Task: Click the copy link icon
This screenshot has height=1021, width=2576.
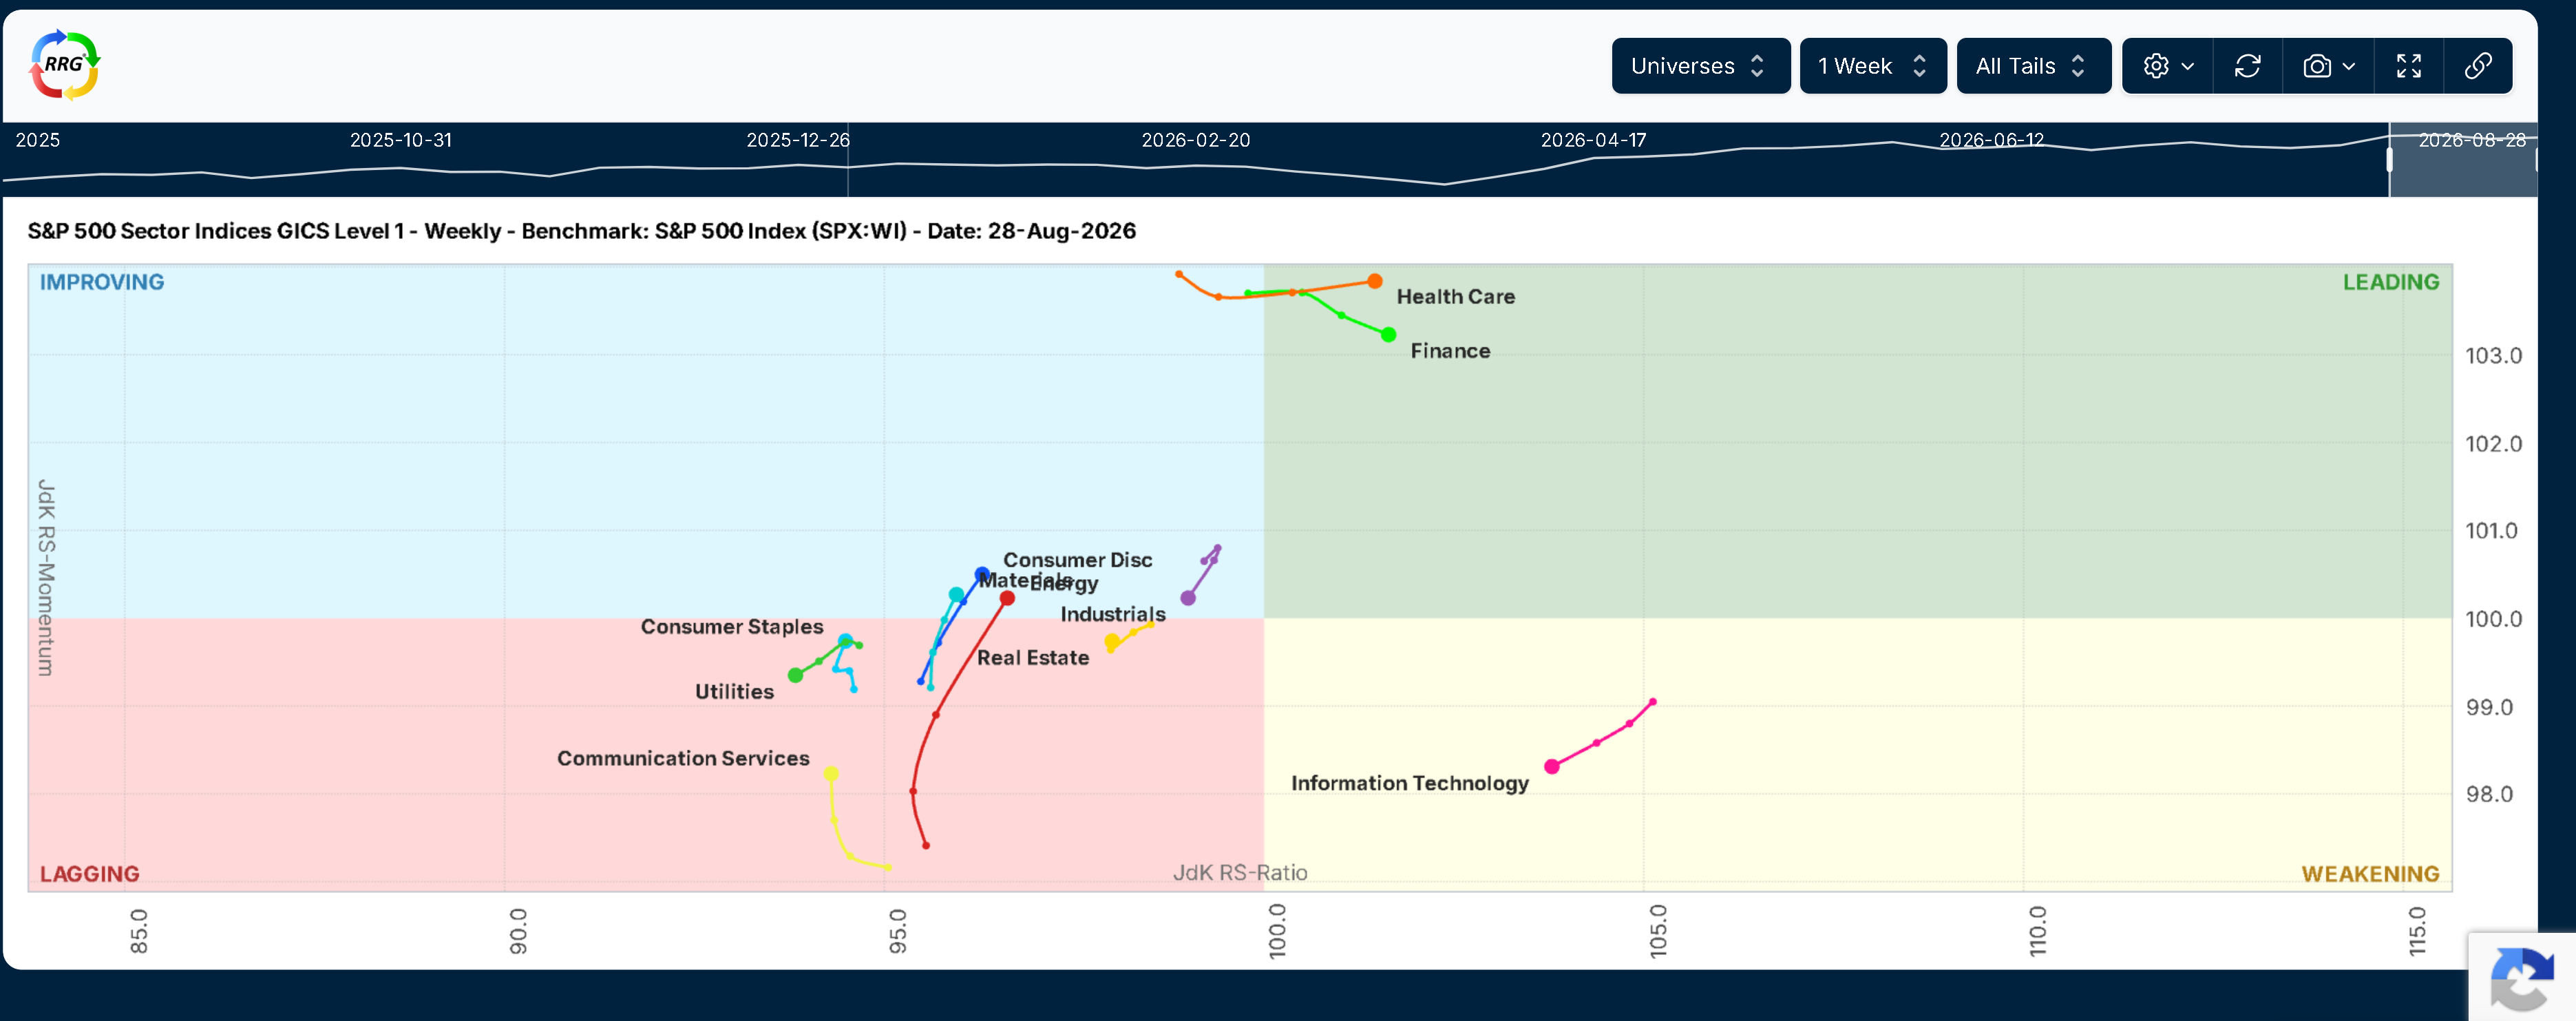Action: pos(2478,66)
